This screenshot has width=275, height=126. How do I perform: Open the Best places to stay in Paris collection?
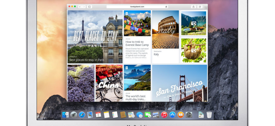[x=95, y=37]
